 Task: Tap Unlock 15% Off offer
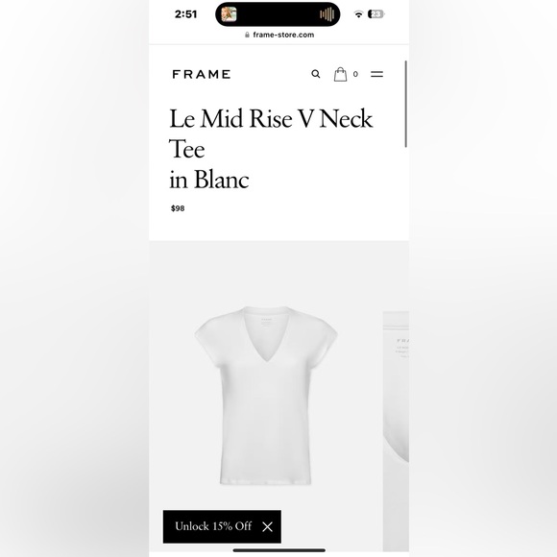click(213, 526)
